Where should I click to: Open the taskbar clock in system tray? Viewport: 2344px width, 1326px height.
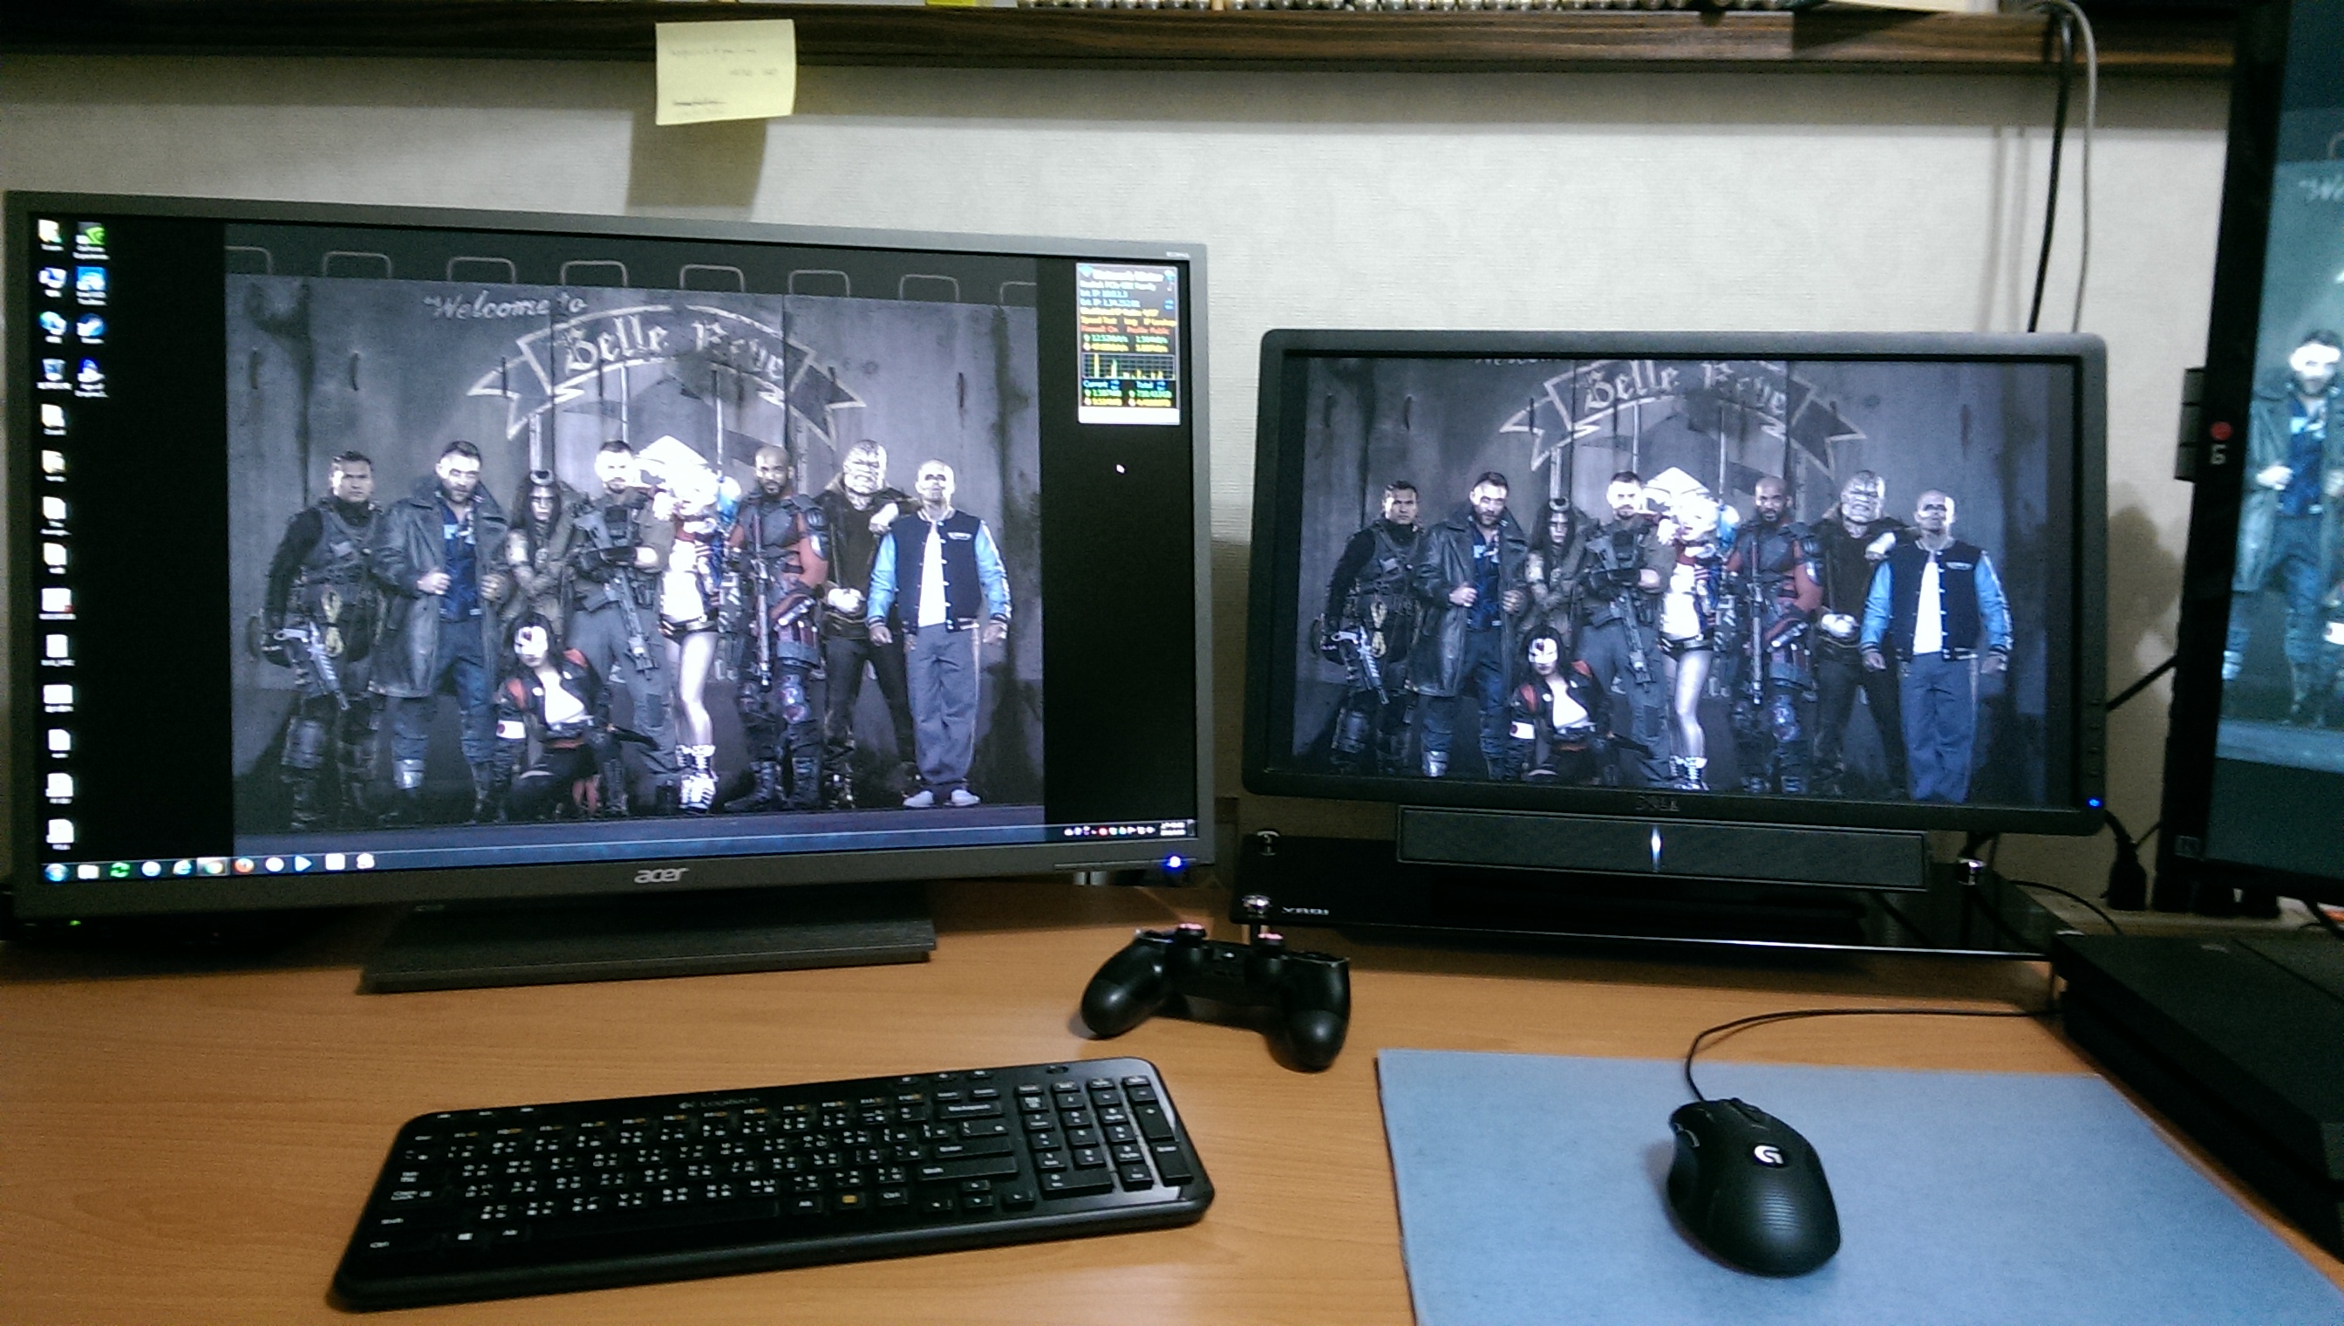(1174, 829)
